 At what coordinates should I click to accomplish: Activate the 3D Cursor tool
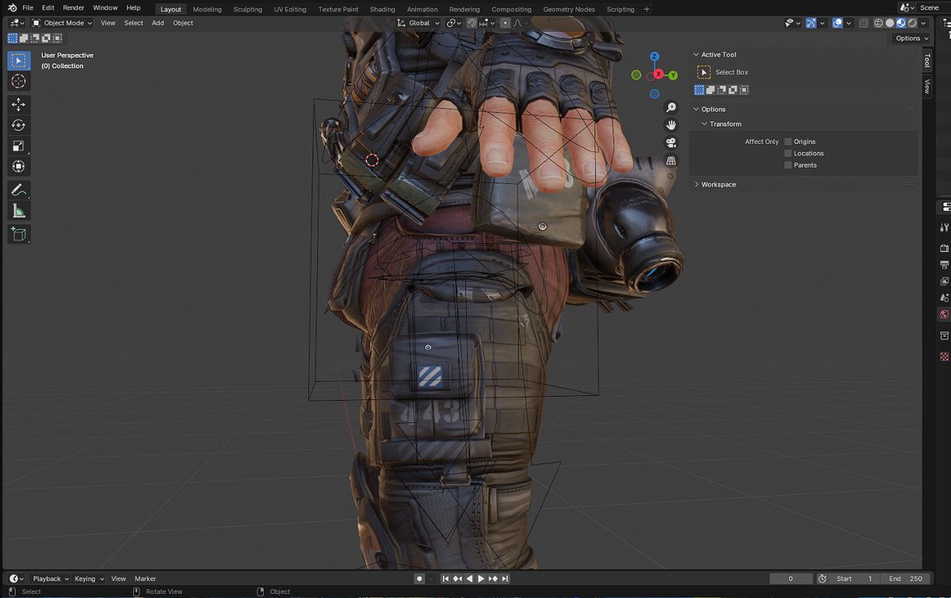point(19,81)
